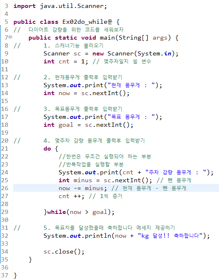Click the comment "1. 스캐너기능 불러오기"
The image size is (219, 279).
74,45
